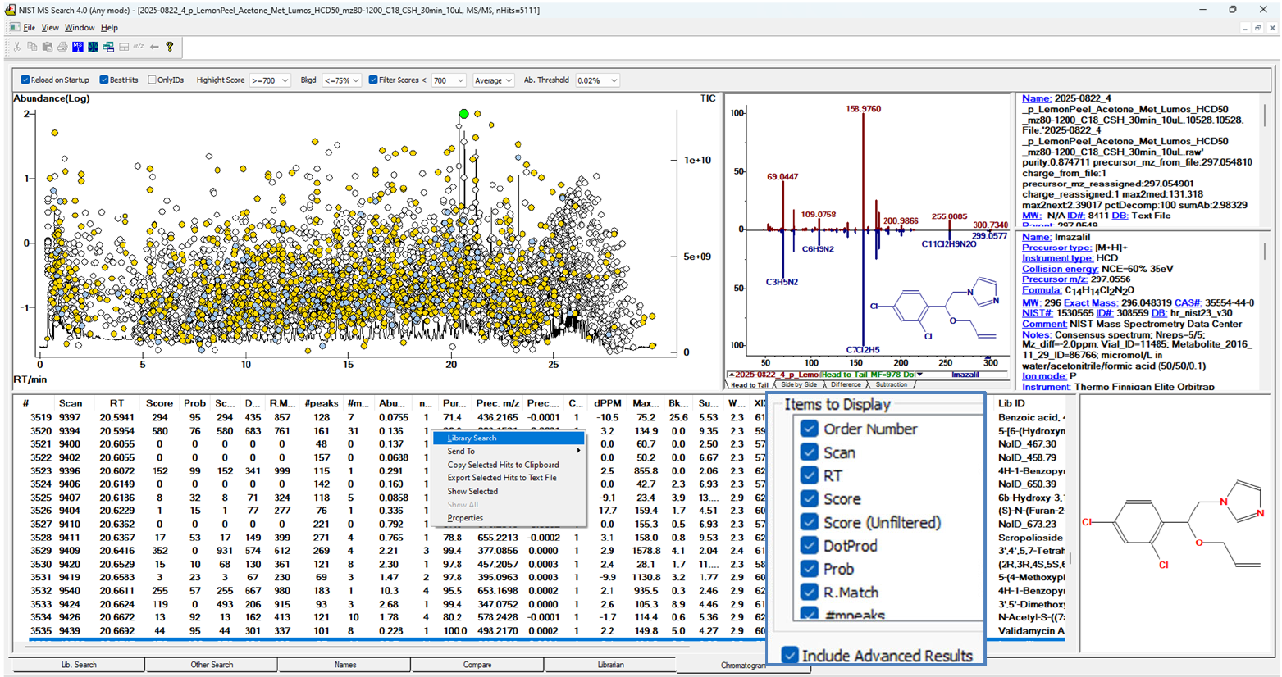Open the Average dropdown
This screenshot has height=677, width=1282.
494,80
